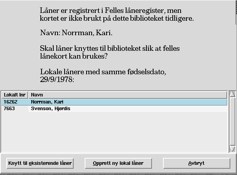Select the 'Norrman, Kari' name cell

47,102
